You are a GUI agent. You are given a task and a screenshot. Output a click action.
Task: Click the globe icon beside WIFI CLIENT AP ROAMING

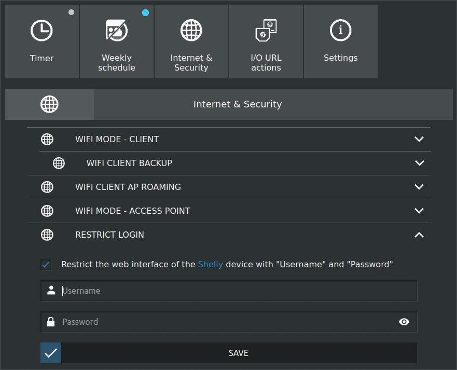pyautogui.click(x=47, y=187)
